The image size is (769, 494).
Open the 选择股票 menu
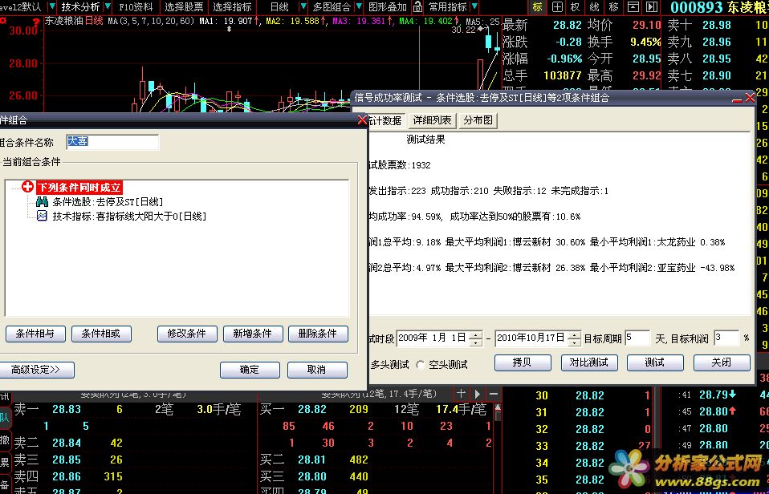click(184, 7)
